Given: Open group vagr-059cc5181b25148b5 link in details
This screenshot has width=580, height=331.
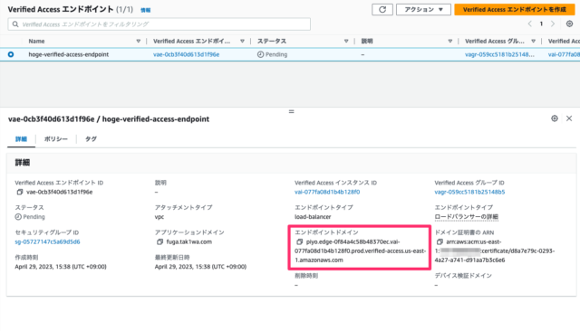Looking at the screenshot, I should click(x=469, y=192).
